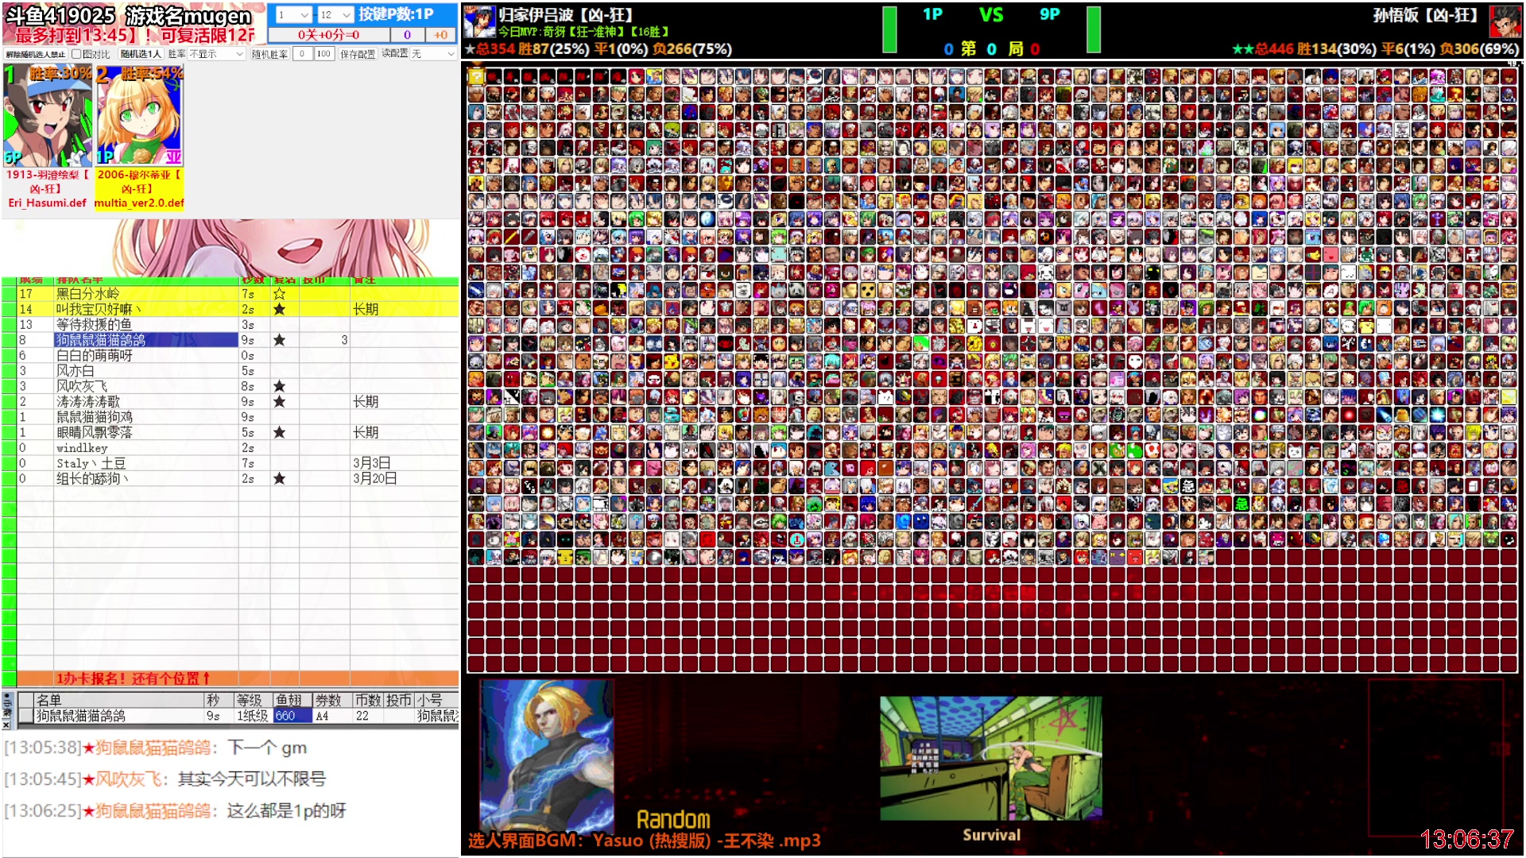
Task: Click the 鱼翅 column header
Action: 292,700
